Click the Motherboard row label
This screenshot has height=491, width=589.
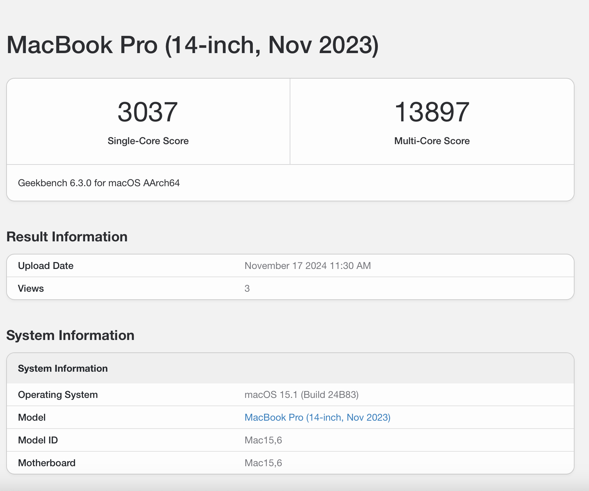[x=46, y=463]
